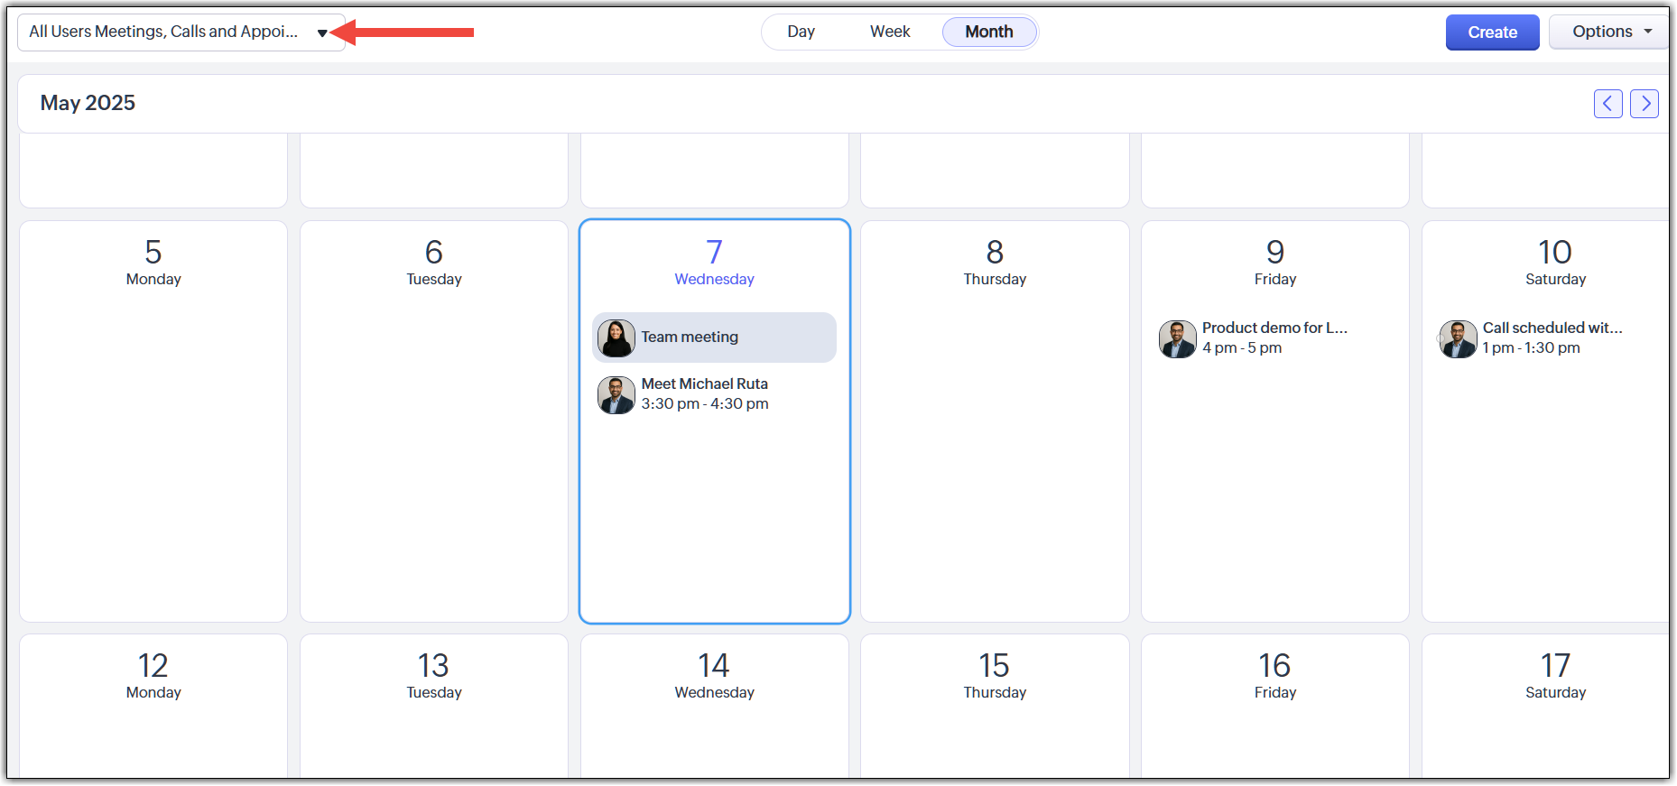This screenshot has width=1677, height=786.
Task: Select Thursday 15 day cell
Action: tap(995, 707)
